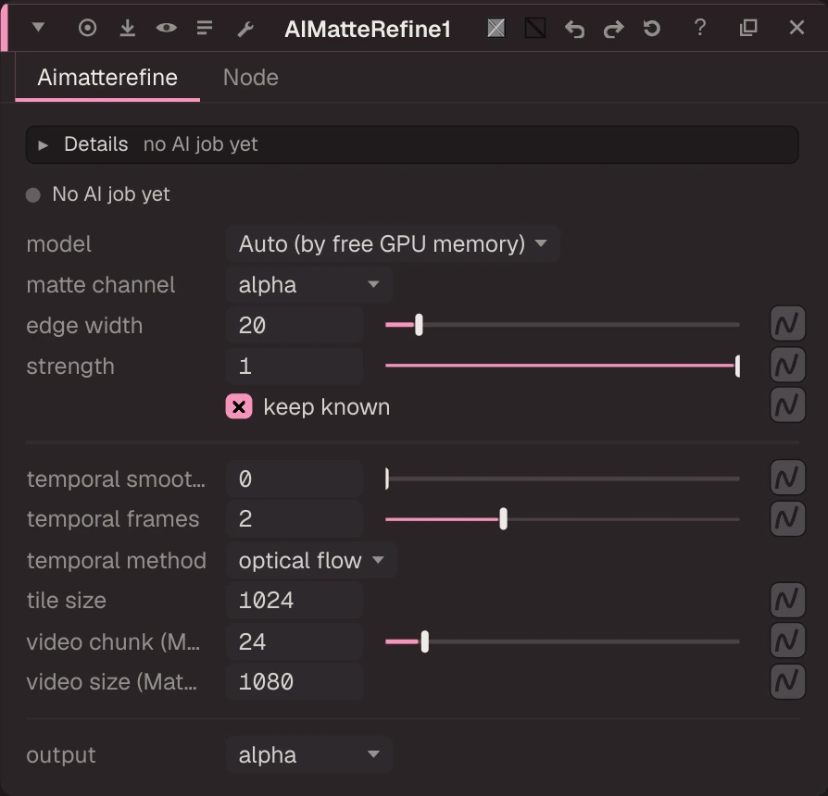Click the redo arrow icon
Viewport: 828px width, 796px height.
[613, 29]
